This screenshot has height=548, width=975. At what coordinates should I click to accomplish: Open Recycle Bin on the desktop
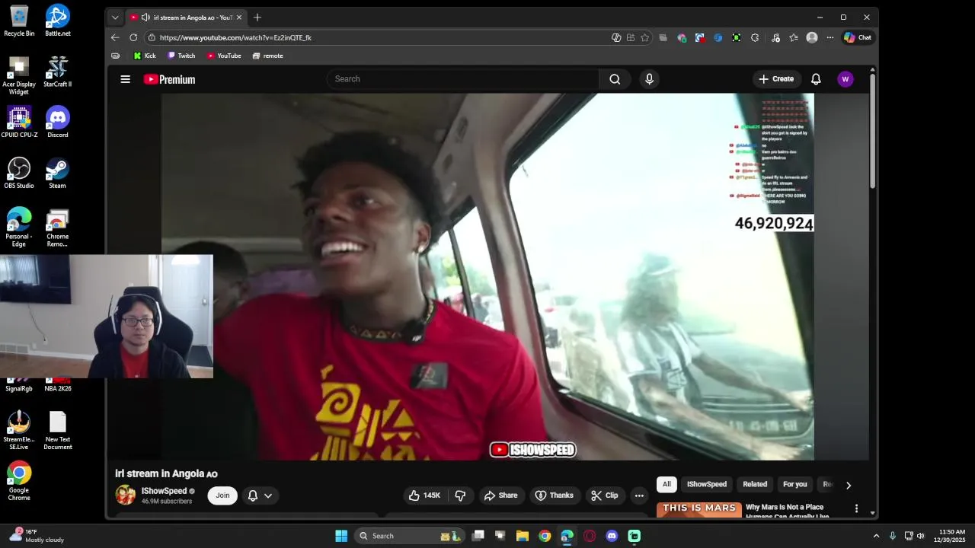(19, 21)
